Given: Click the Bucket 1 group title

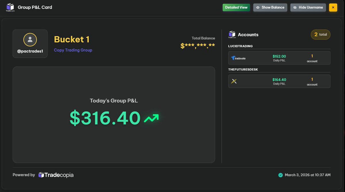Looking at the screenshot, I should [x=72, y=39].
